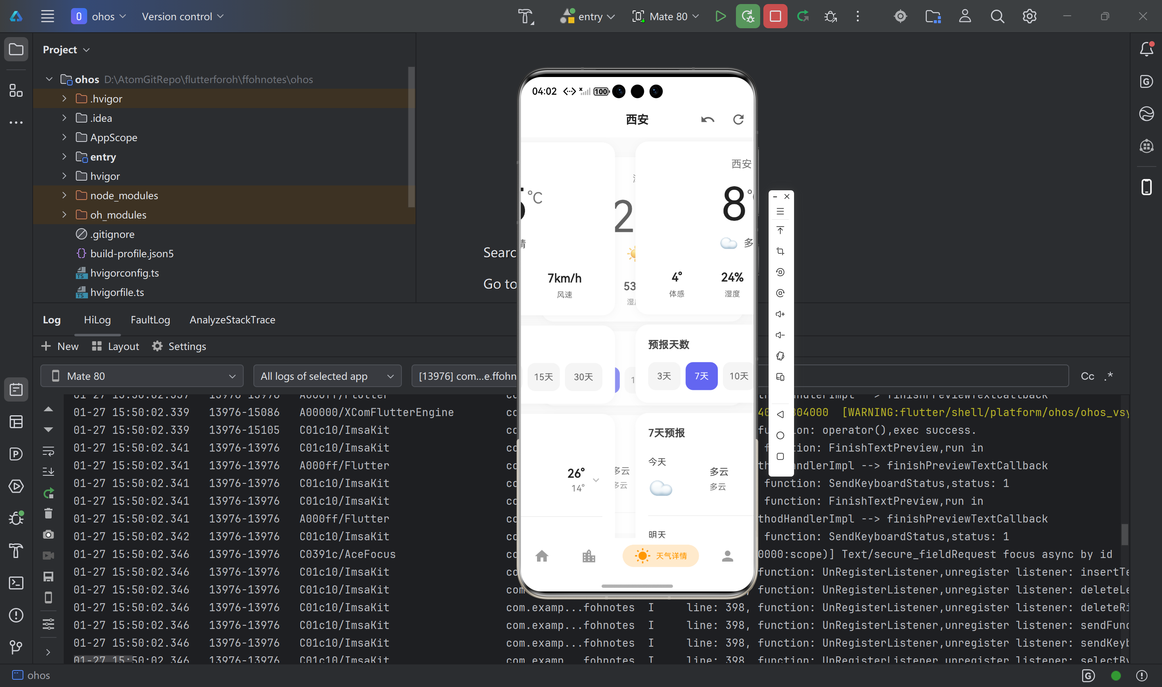The width and height of the screenshot is (1162, 687).
Task: Click the log panel vertical scrollbar thumb
Action: [1124, 535]
